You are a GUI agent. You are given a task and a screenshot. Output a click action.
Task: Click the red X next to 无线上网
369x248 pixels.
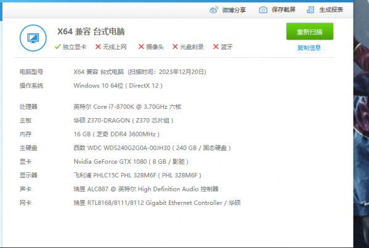pos(98,47)
